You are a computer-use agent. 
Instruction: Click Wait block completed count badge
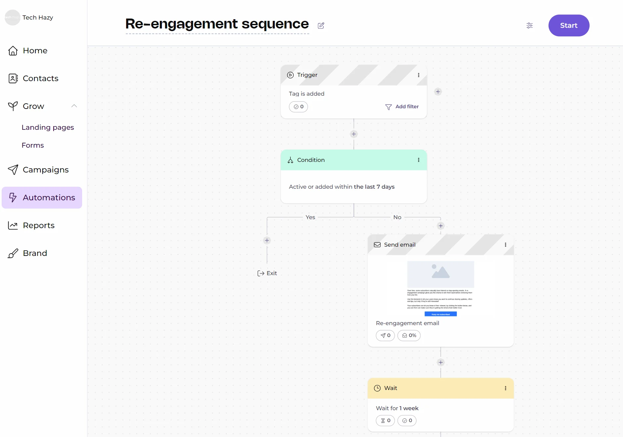pyautogui.click(x=407, y=420)
